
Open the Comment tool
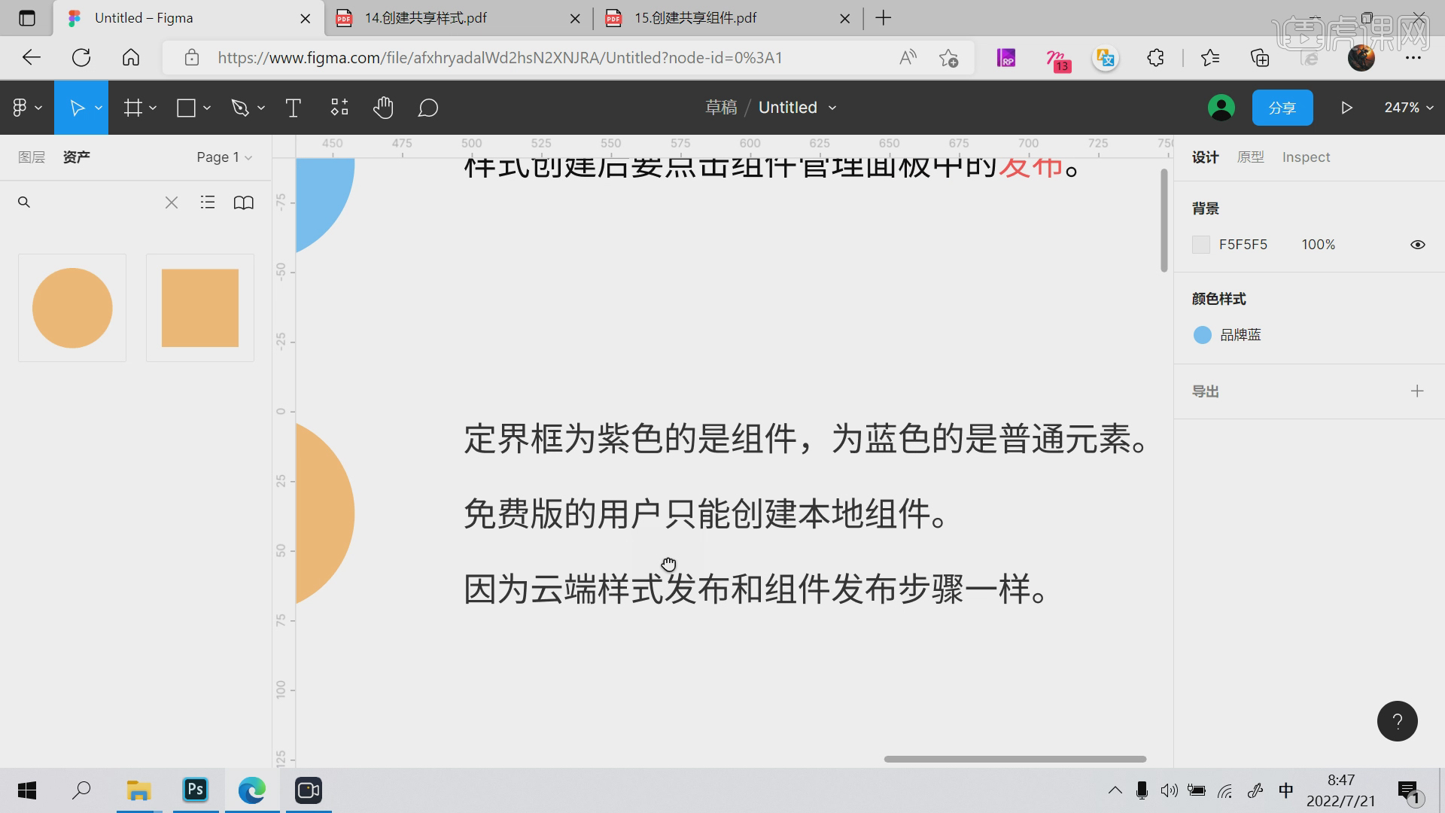click(428, 107)
